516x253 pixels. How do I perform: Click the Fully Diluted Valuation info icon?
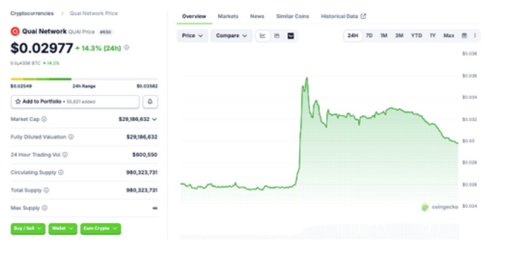coord(71,137)
